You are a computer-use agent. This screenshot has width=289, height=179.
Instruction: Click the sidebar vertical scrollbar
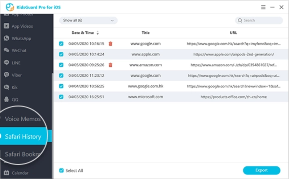[x=52, y=125]
